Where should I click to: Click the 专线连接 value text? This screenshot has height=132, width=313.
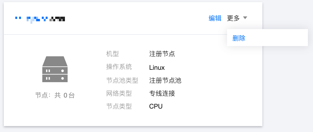pos(162,93)
